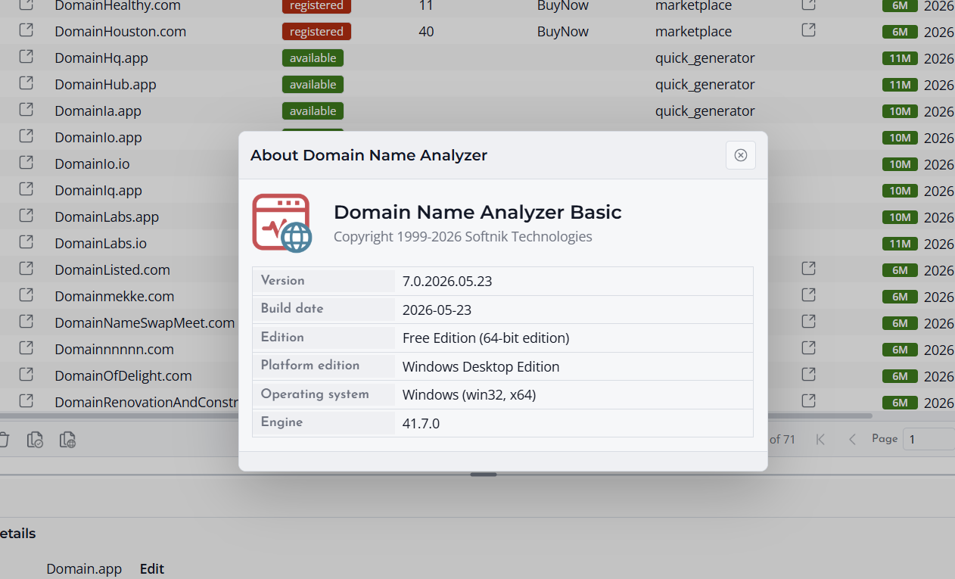Click version value 7.0.2026.05.23
955x579 pixels.
(447, 281)
